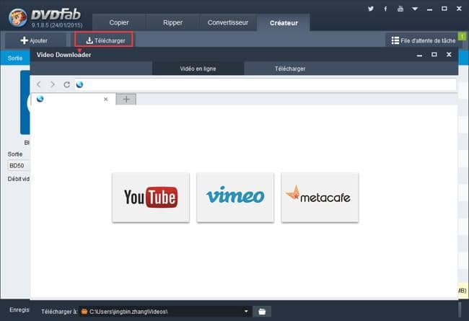
Task: Go forward in the embedded browser
Action: tap(53, 84)
